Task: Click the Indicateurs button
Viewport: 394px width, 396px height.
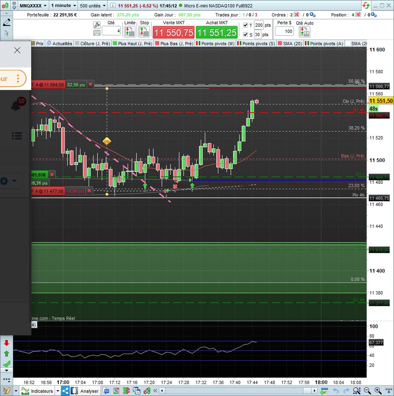Action: click(x=37, y=391)
